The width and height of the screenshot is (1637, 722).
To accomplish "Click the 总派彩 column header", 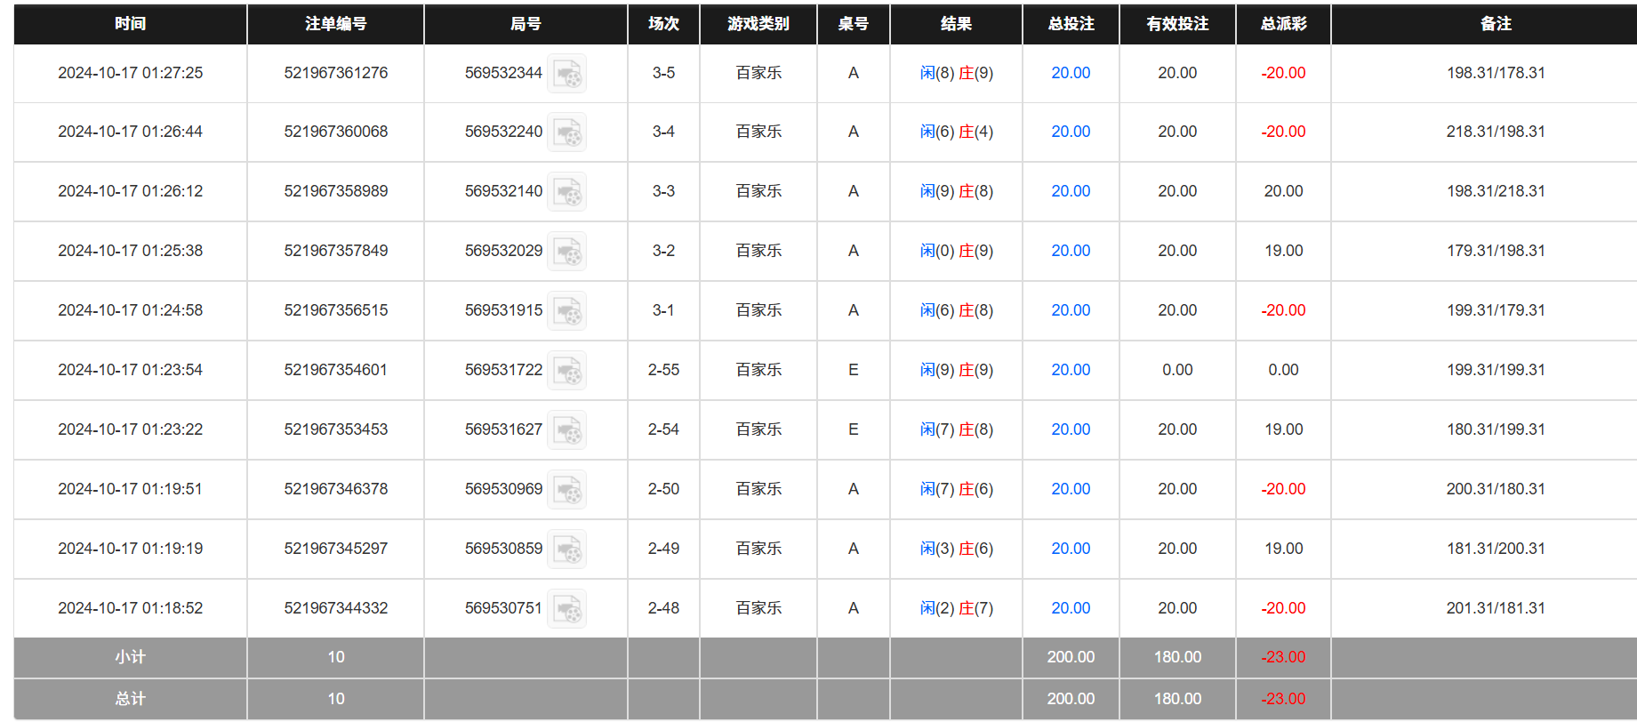I will coord(1282,24).
